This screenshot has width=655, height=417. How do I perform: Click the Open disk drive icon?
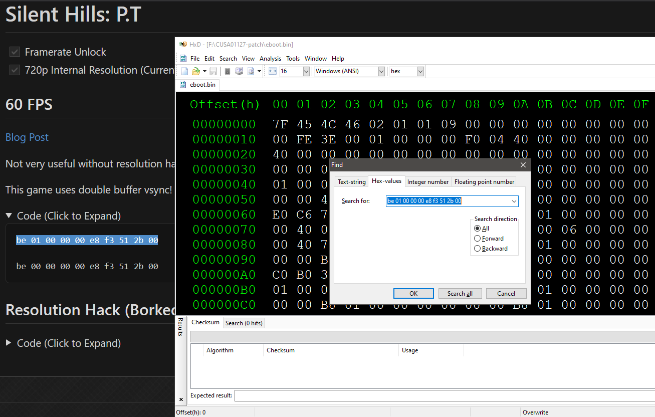(239, 71)
